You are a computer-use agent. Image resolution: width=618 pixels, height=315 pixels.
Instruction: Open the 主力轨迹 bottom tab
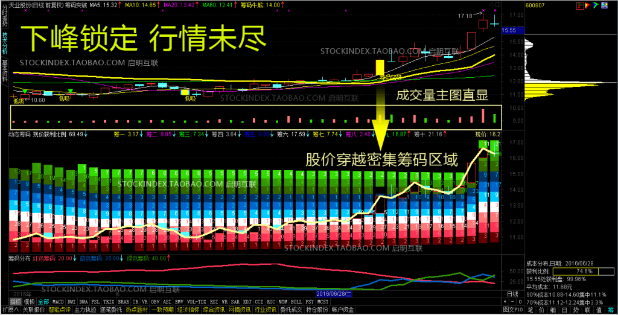[85, 310]
